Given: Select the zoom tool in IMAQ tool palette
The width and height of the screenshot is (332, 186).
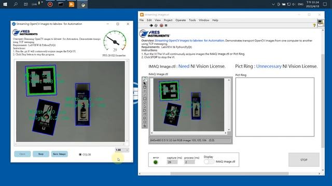Looking at the screenshot, I should [x=145, y=79].
